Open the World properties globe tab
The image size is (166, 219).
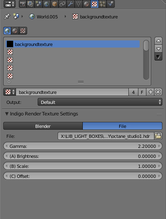[46, 4]
